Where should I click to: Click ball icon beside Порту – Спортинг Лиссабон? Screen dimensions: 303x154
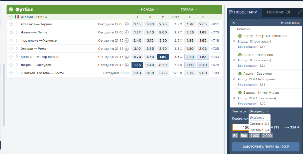(x=240, y=36)
